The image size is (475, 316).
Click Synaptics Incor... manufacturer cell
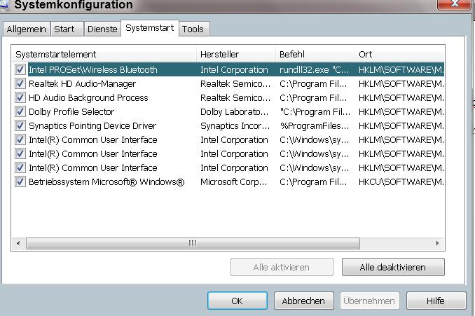235,125
